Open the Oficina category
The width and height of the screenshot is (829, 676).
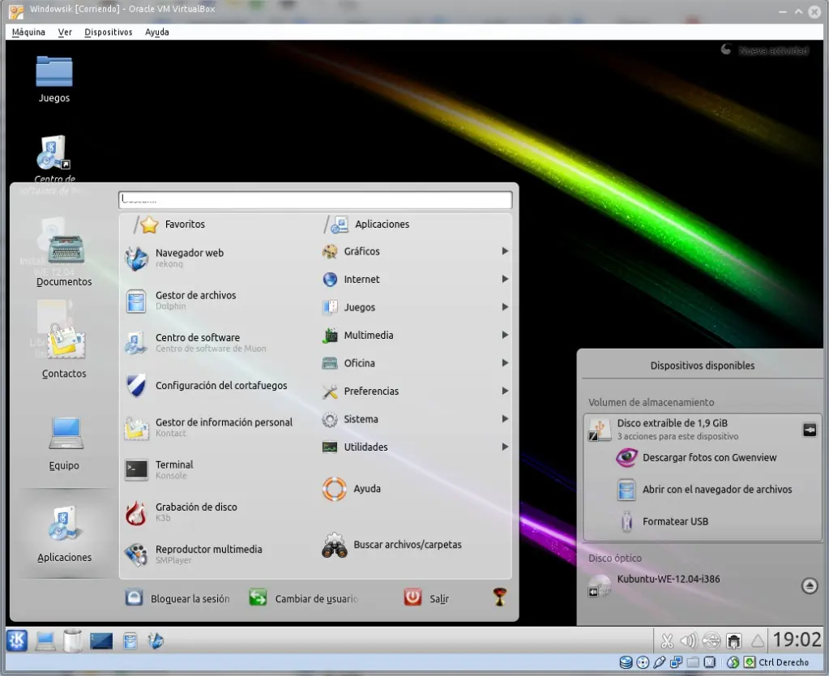416,363
